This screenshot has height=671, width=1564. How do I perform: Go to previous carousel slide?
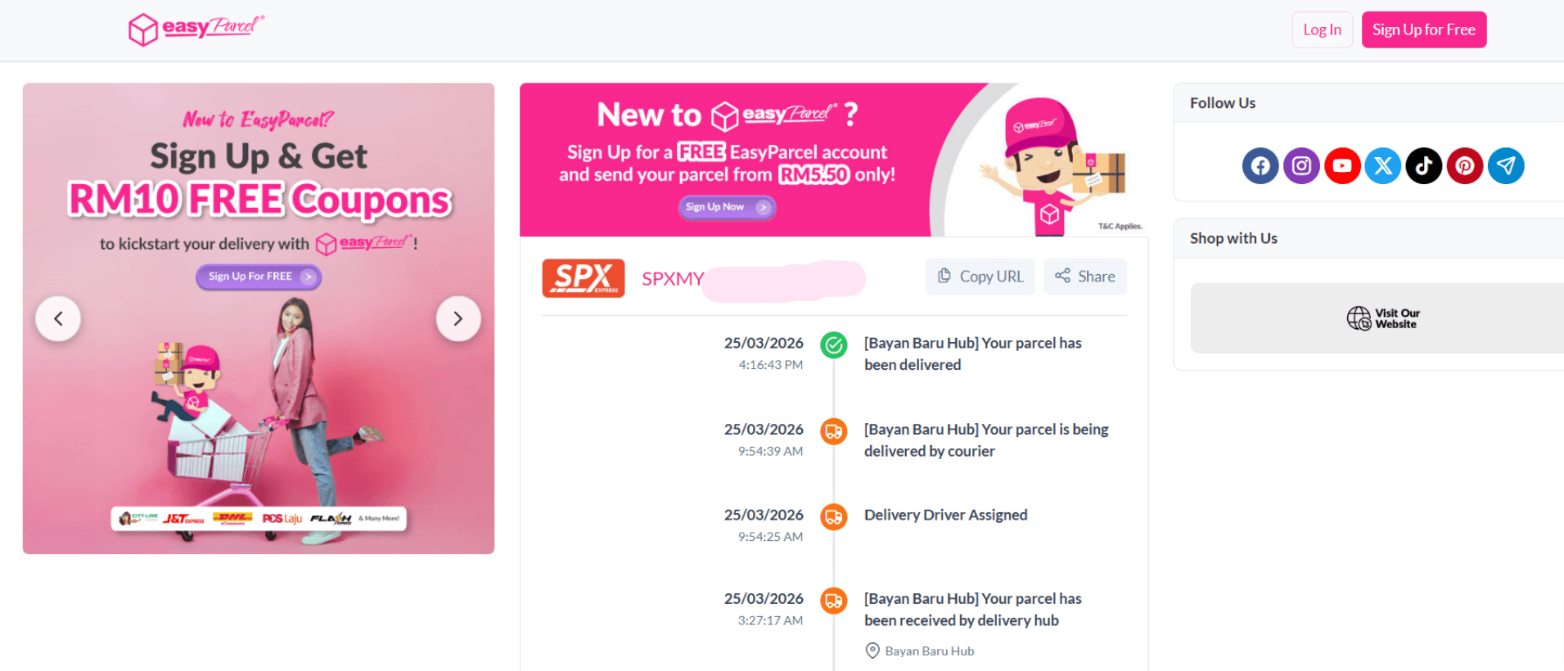[58, 318]
